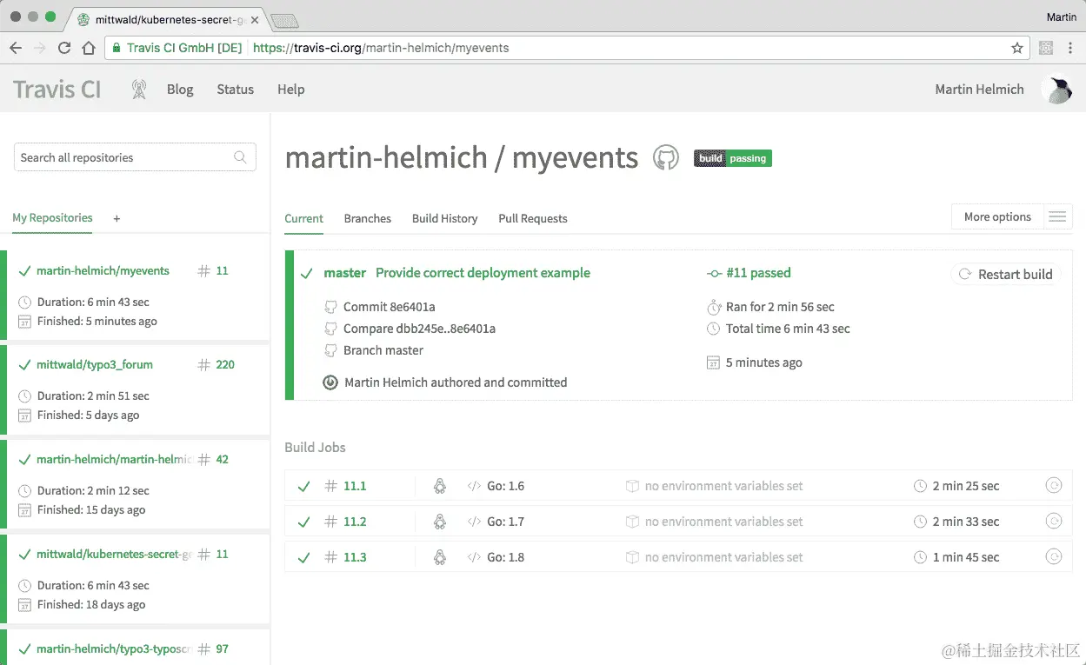Bookmark this page with the star icon
The image size is (1086, 665).
(x=1017, y=48)
